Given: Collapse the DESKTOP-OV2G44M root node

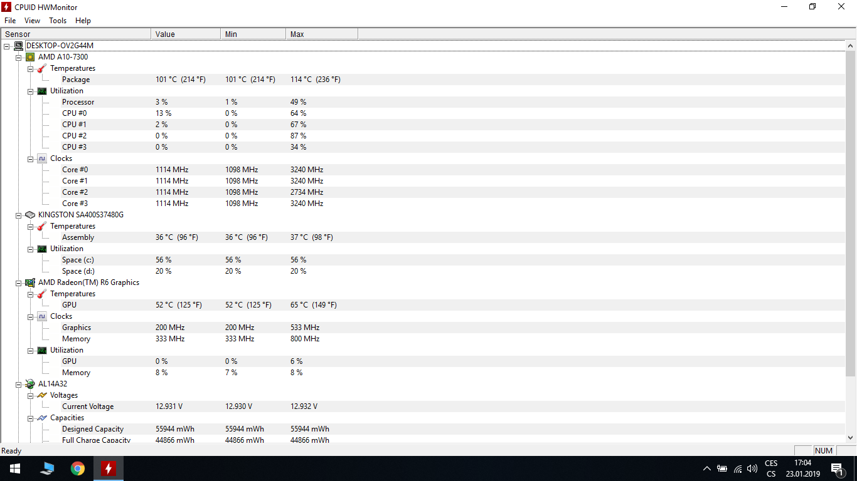Looking at the screenshot, I should [x=7, y=46].
